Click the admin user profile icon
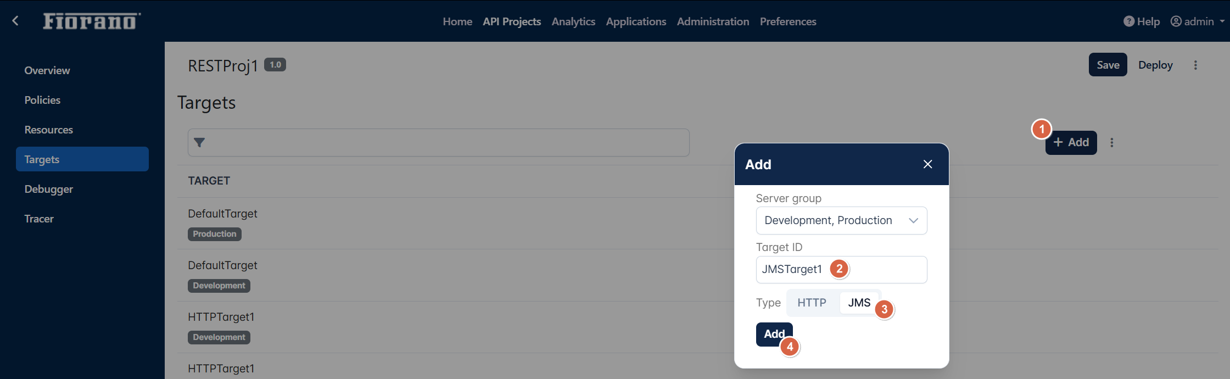This screenshot has width=1230, height=379. tap(1176, 21)
